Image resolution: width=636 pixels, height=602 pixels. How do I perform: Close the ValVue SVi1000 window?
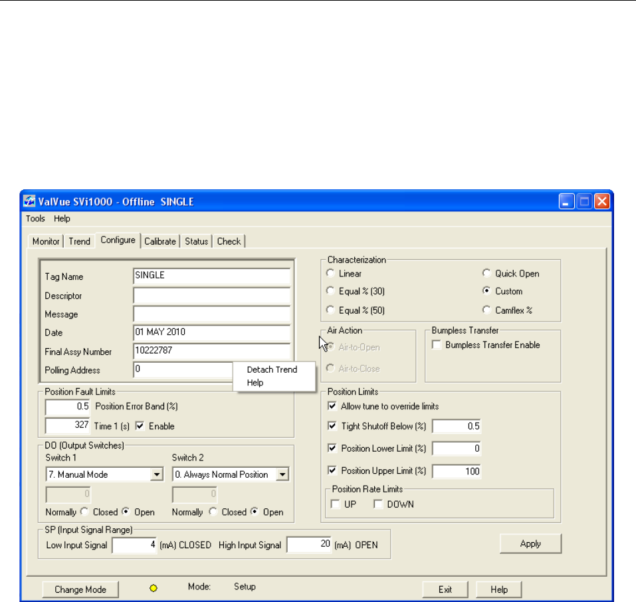click(x=602, y=201)
